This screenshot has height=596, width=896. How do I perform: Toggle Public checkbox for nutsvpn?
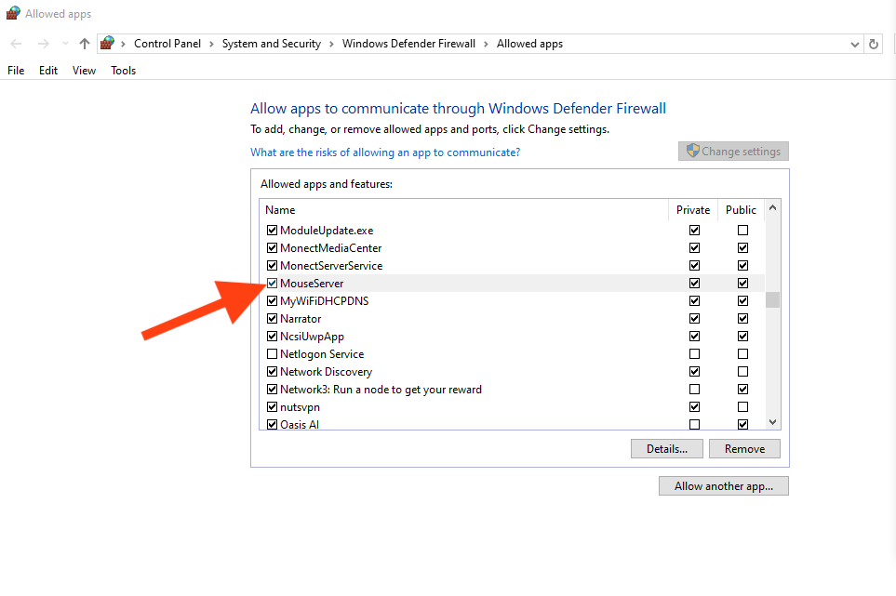[x=742, y=407]
